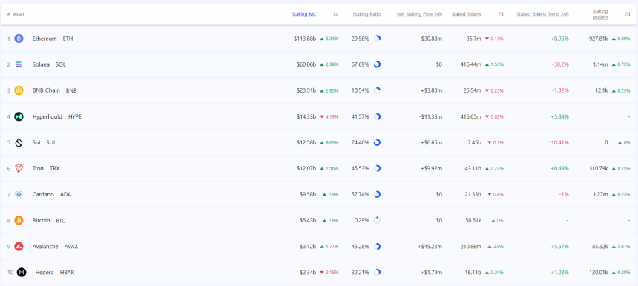
Task: Click Solana's $60.06b staking market cap
Action: tap(306, 64)
